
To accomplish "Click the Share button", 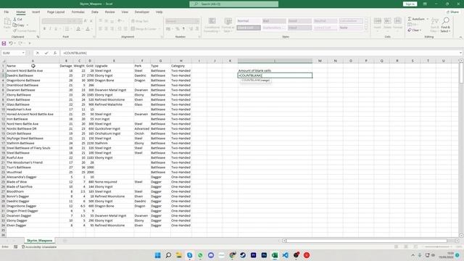I will 452,12.
